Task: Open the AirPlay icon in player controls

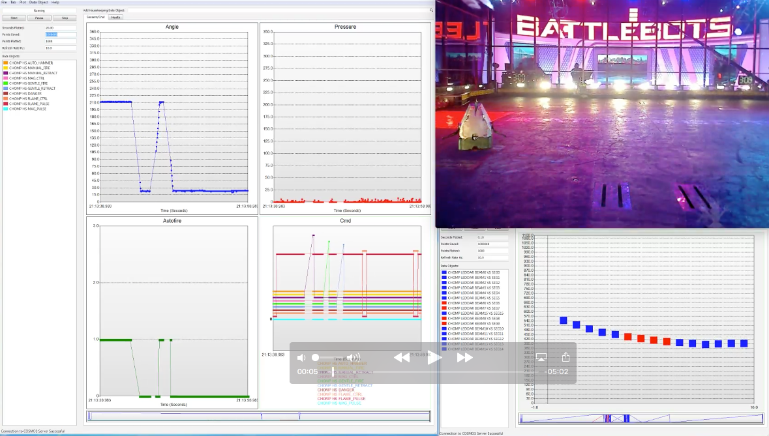Action: click(x=541, y=357)
